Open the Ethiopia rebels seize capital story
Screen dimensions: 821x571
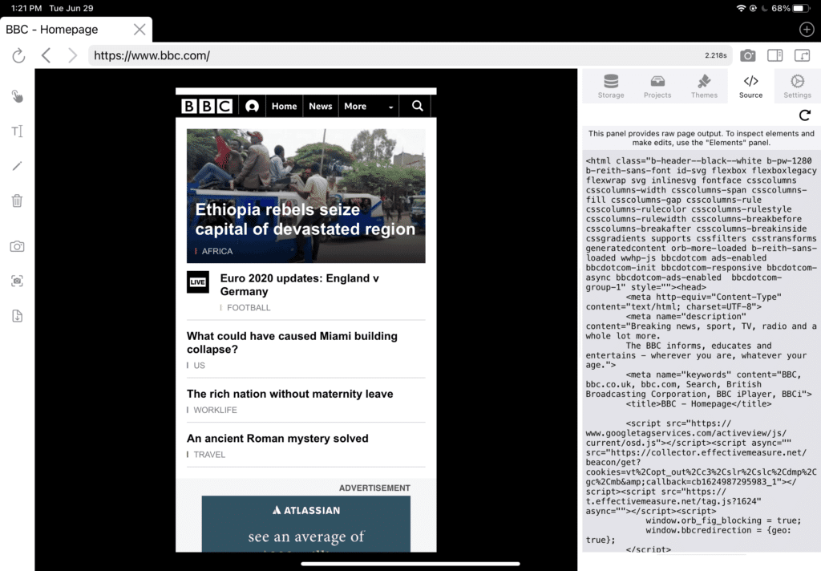305,220
